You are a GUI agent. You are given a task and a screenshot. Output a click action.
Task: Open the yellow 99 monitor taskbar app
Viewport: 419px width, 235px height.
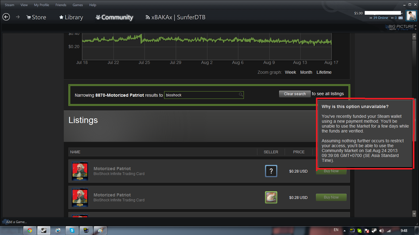[x=86, y=230]
